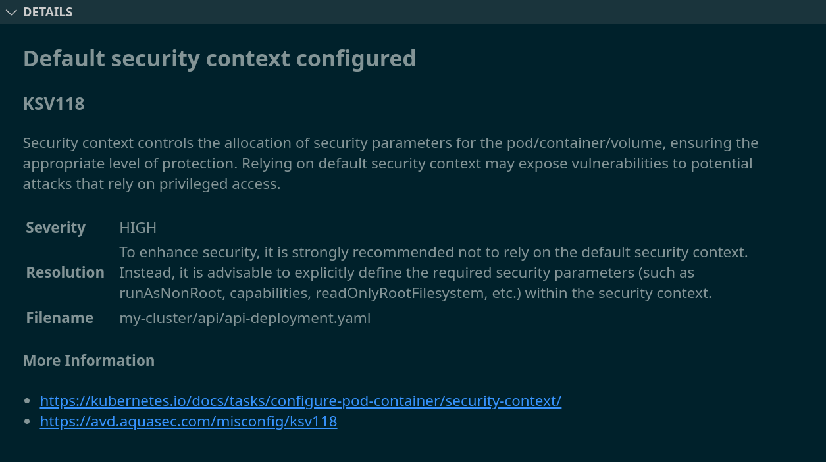Click the 'Default security context configured' title
The height and width of the screenshot is (462, 826).
(219, 59)
